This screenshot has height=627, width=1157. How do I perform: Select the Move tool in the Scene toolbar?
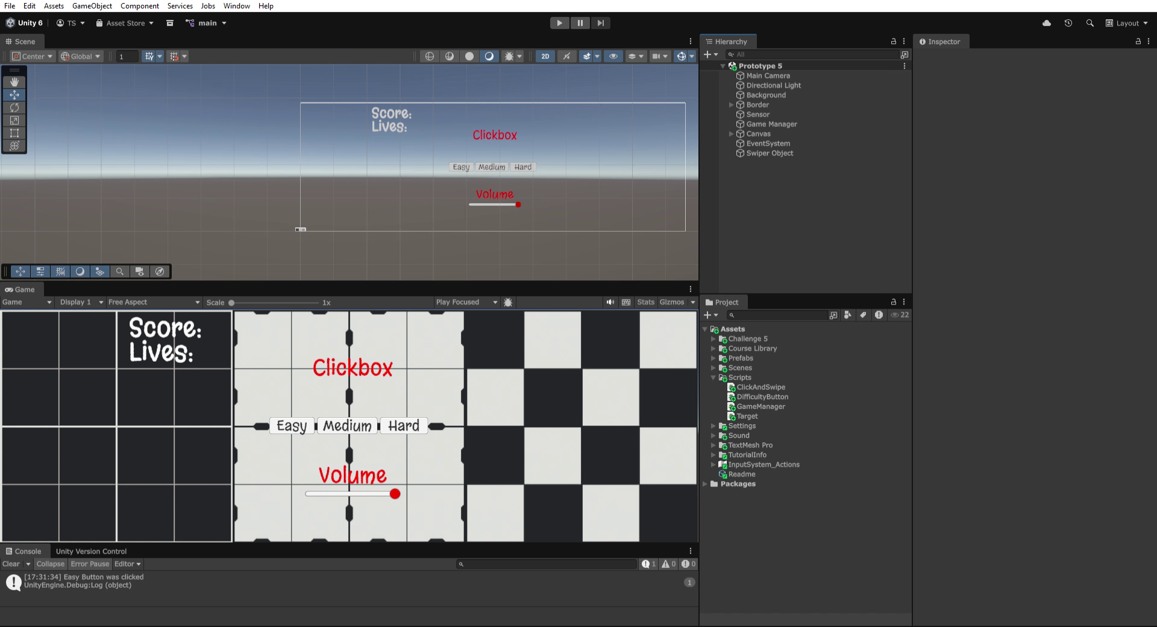(x=14, y=95)
